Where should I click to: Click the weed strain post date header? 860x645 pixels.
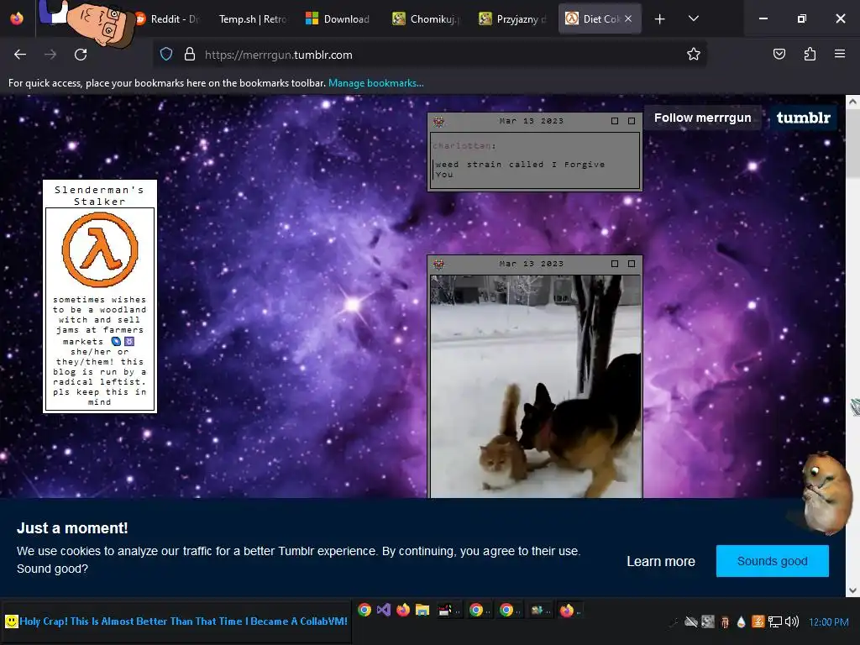click(x=531, y=121)
